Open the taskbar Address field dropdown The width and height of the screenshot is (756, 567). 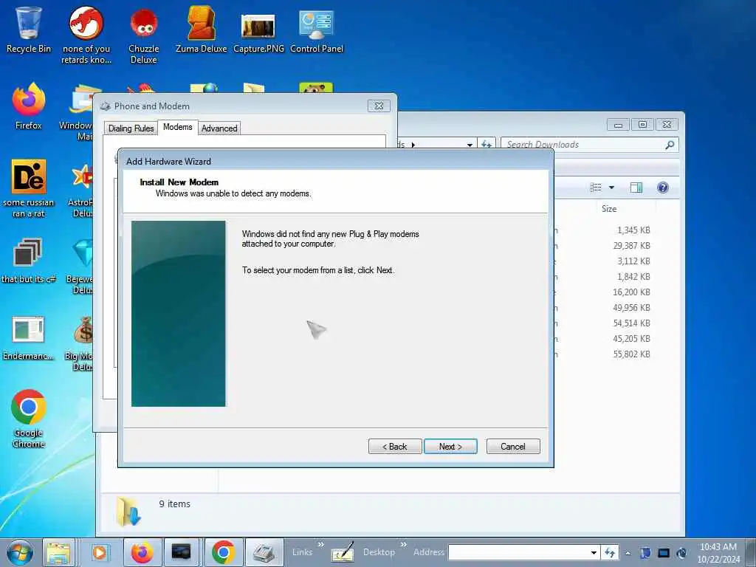pyautogui.click(x=594, y=553)
